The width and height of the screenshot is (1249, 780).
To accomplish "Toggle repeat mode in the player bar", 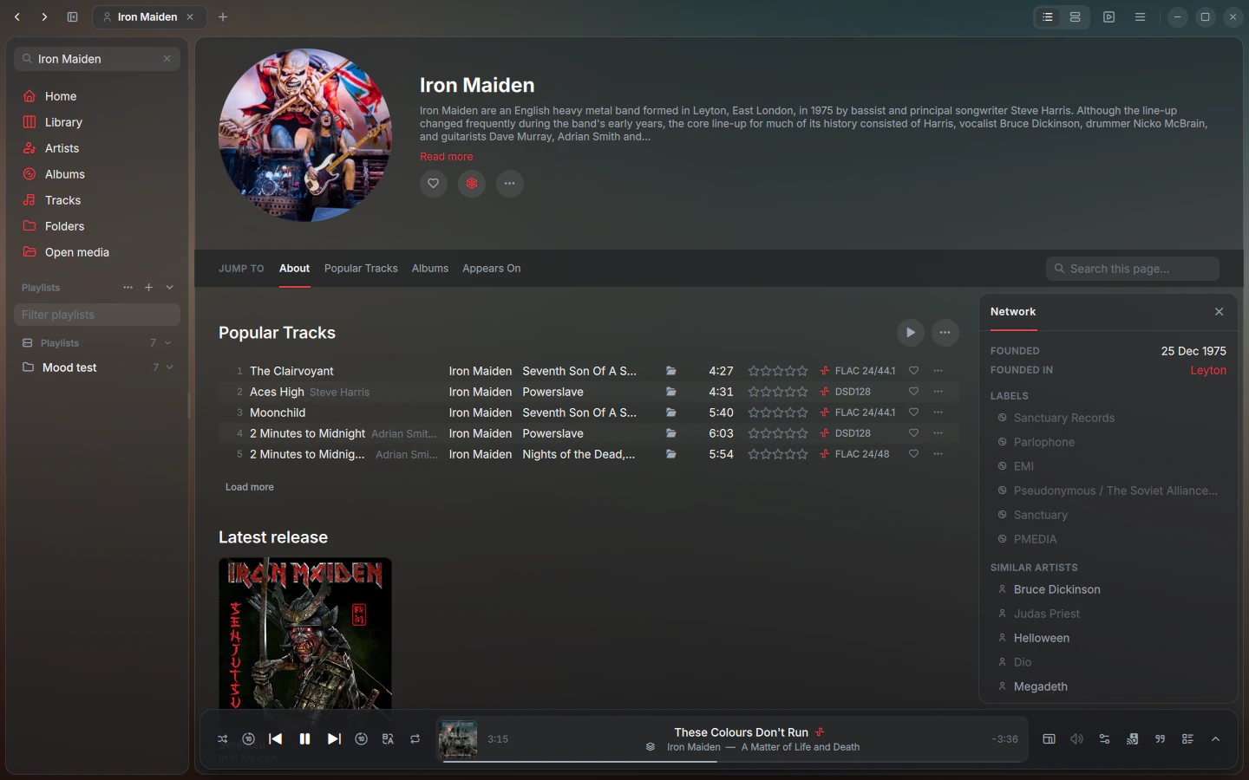I will (x=415, y=739).
